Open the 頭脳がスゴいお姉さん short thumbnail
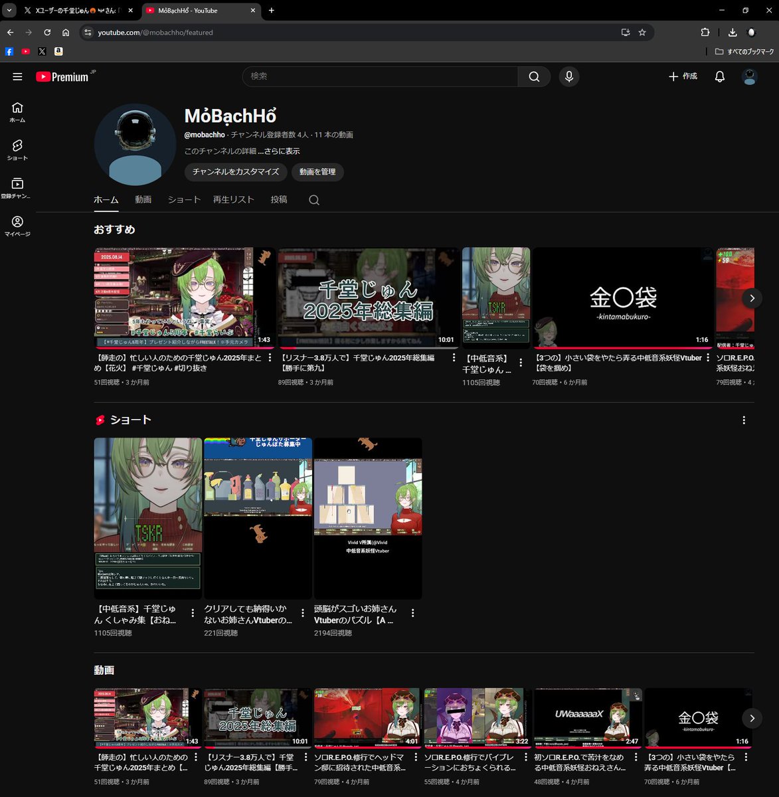The image size is (779, 797). click(368, 518)
